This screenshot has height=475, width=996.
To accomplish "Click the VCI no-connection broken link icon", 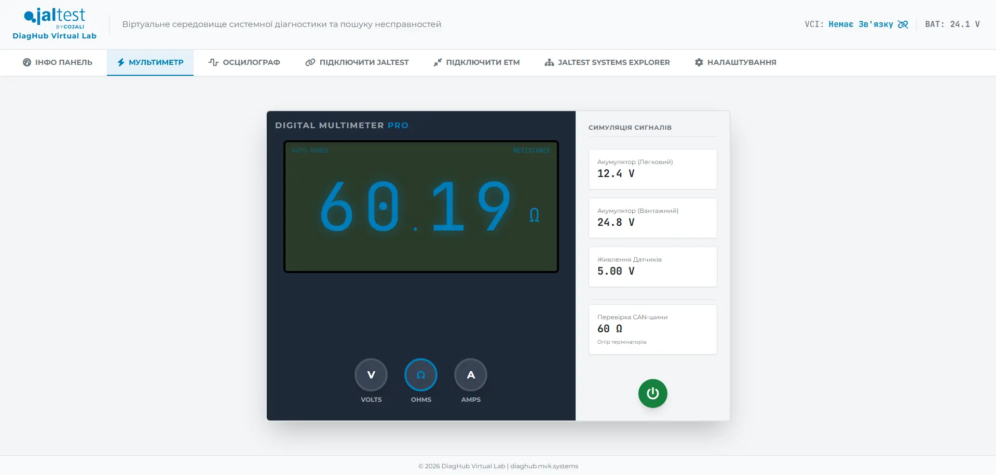I will pos(903,24).
